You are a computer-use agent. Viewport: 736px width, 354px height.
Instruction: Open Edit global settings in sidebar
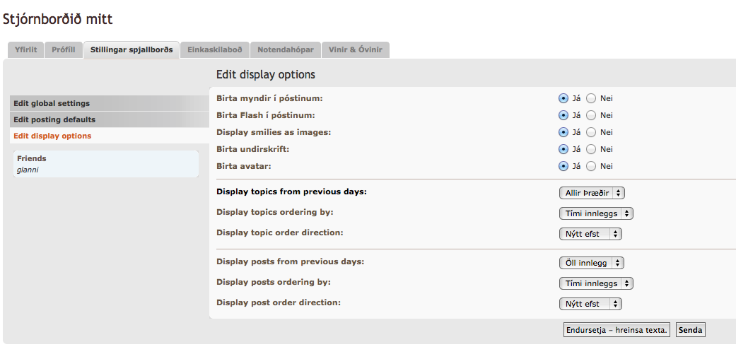(x=52, y=103)
